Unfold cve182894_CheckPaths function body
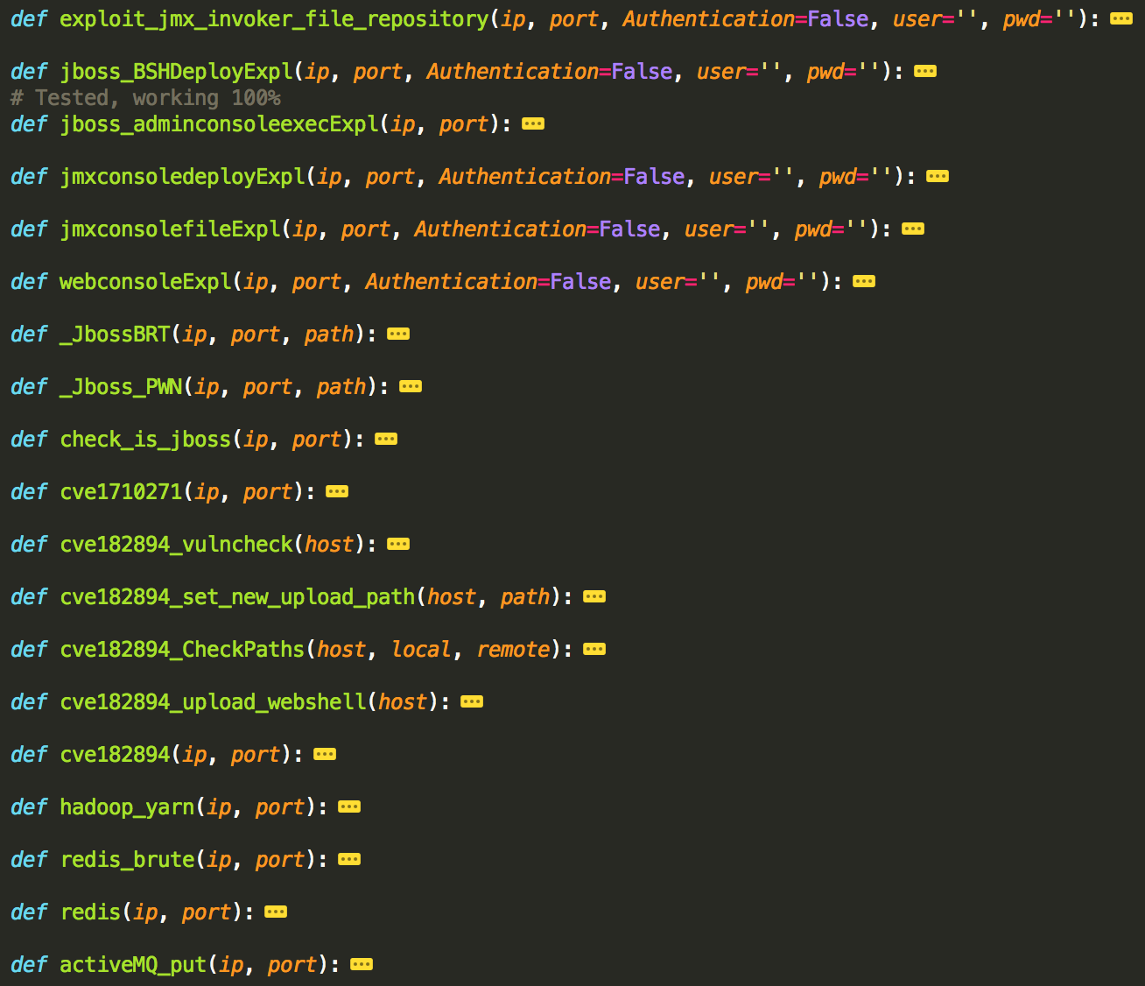This screenshot has height=986, width=1145. [x=594, y=649]
